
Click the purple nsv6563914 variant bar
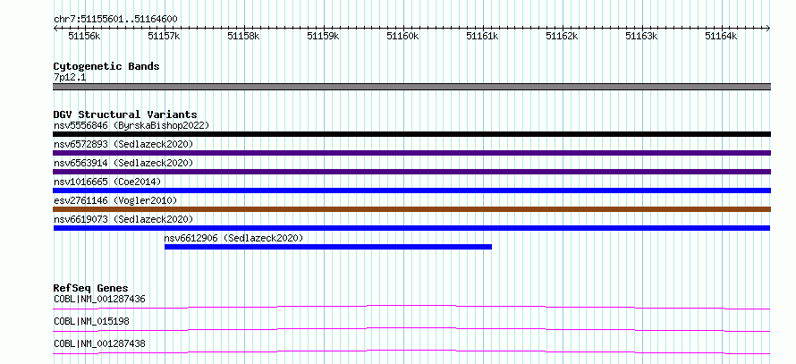(411, 172)
